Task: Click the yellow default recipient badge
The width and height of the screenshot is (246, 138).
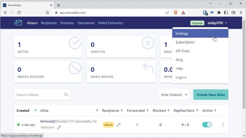Action: coord(108,125)
